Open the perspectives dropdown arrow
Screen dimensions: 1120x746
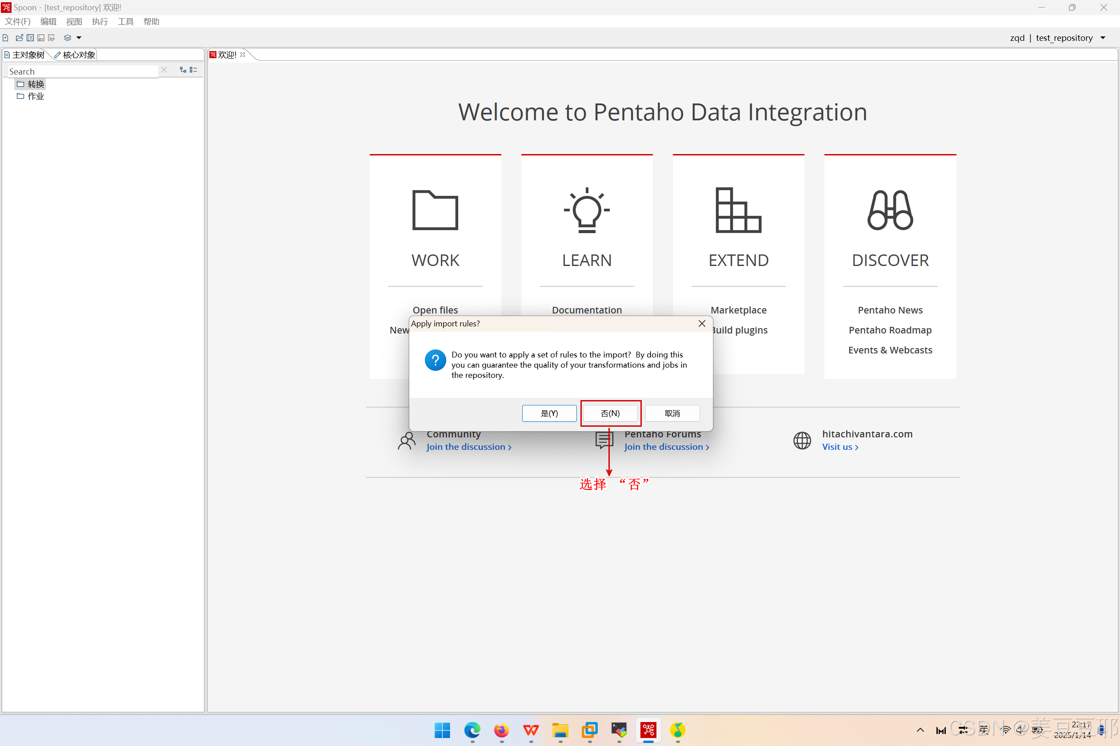79,38
